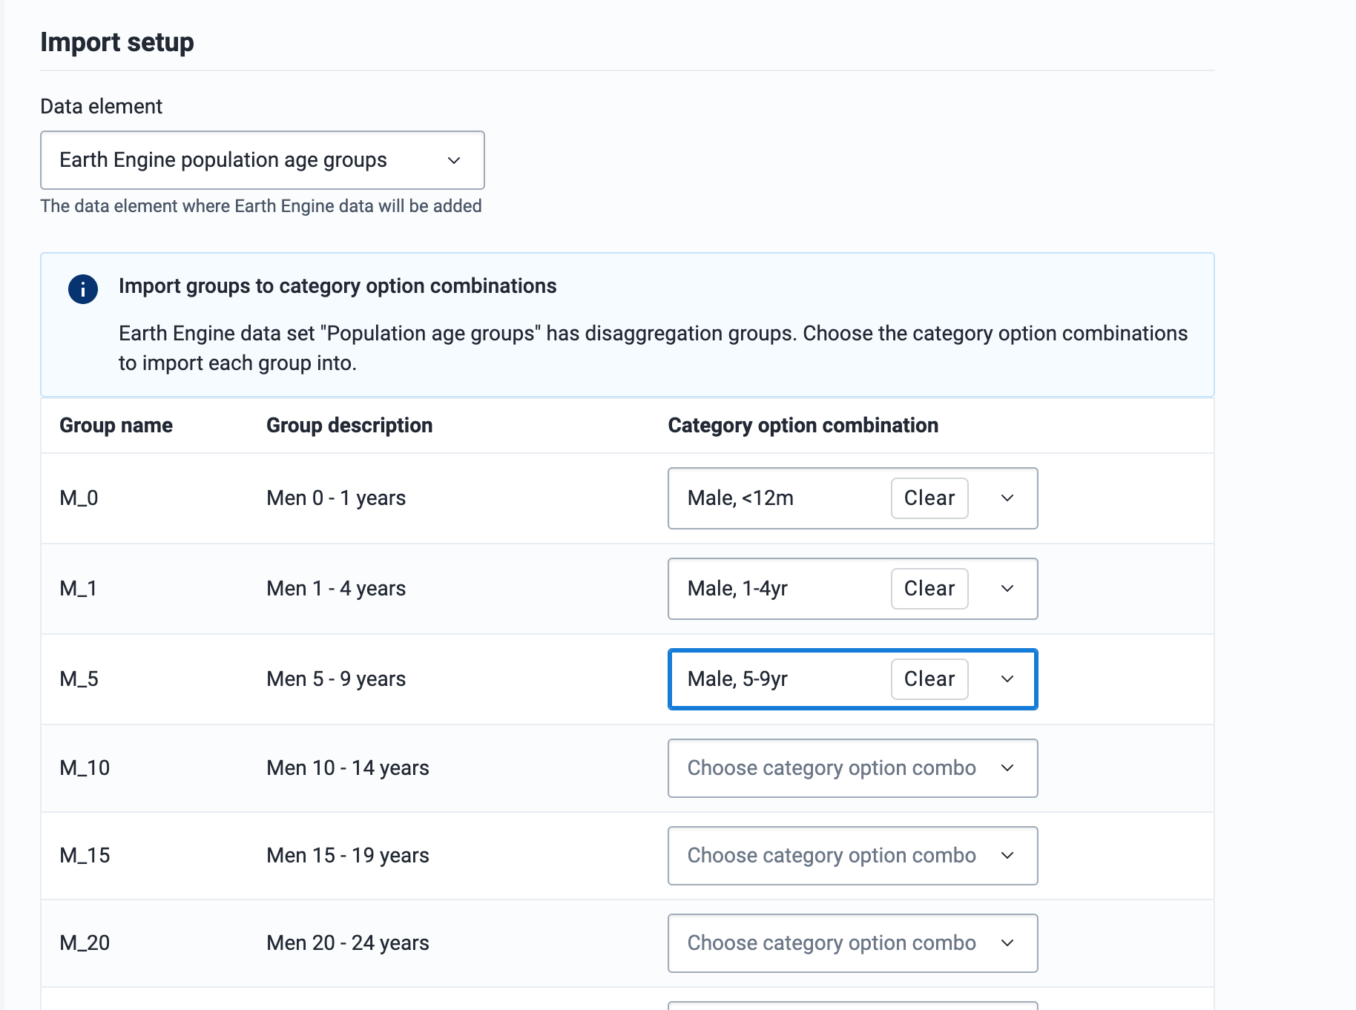
Task: Clear the Male, <12m selection
Action: click(929, 498)
